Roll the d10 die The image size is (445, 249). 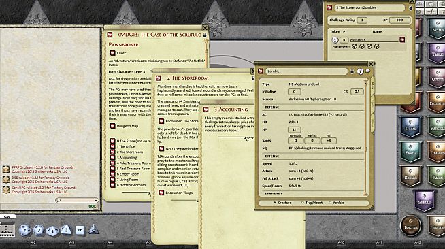[52, 231]
